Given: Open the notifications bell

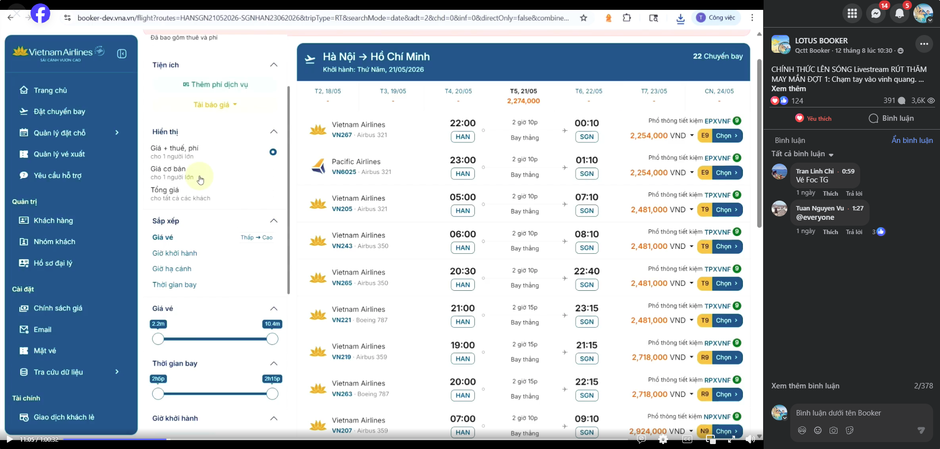Looking at the screenshot, I should tap(900, 13).
